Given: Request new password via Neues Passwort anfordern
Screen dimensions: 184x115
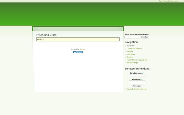Looking at the screenshot, I should (x=137, y=89).
